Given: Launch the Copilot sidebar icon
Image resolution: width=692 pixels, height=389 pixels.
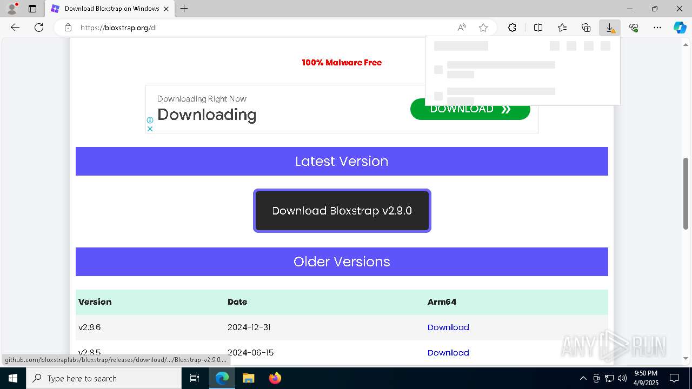Looking at the screenshot, I should [x=680, y=28].
